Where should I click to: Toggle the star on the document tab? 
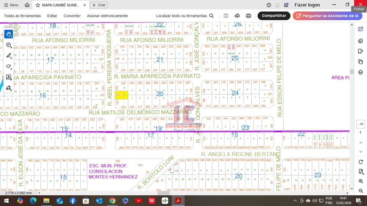coord(37,5)
